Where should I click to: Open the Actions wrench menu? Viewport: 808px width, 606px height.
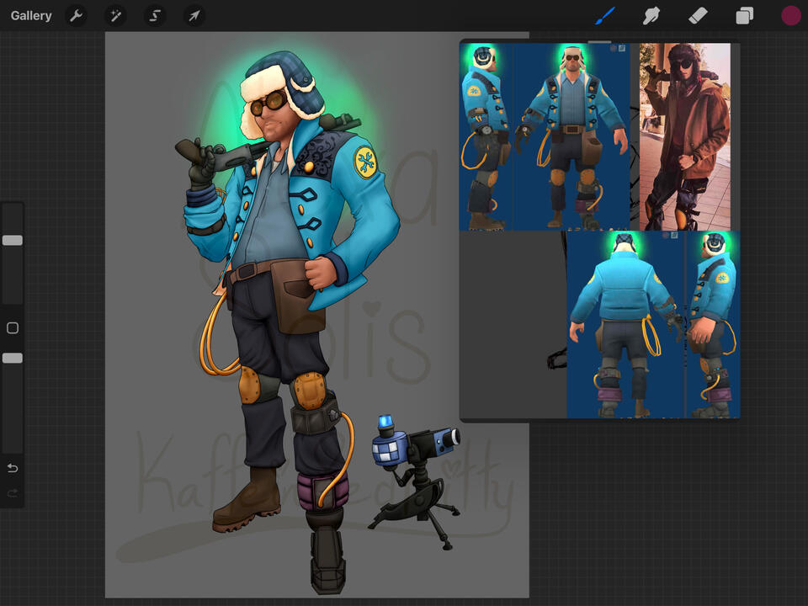[76, 15]
